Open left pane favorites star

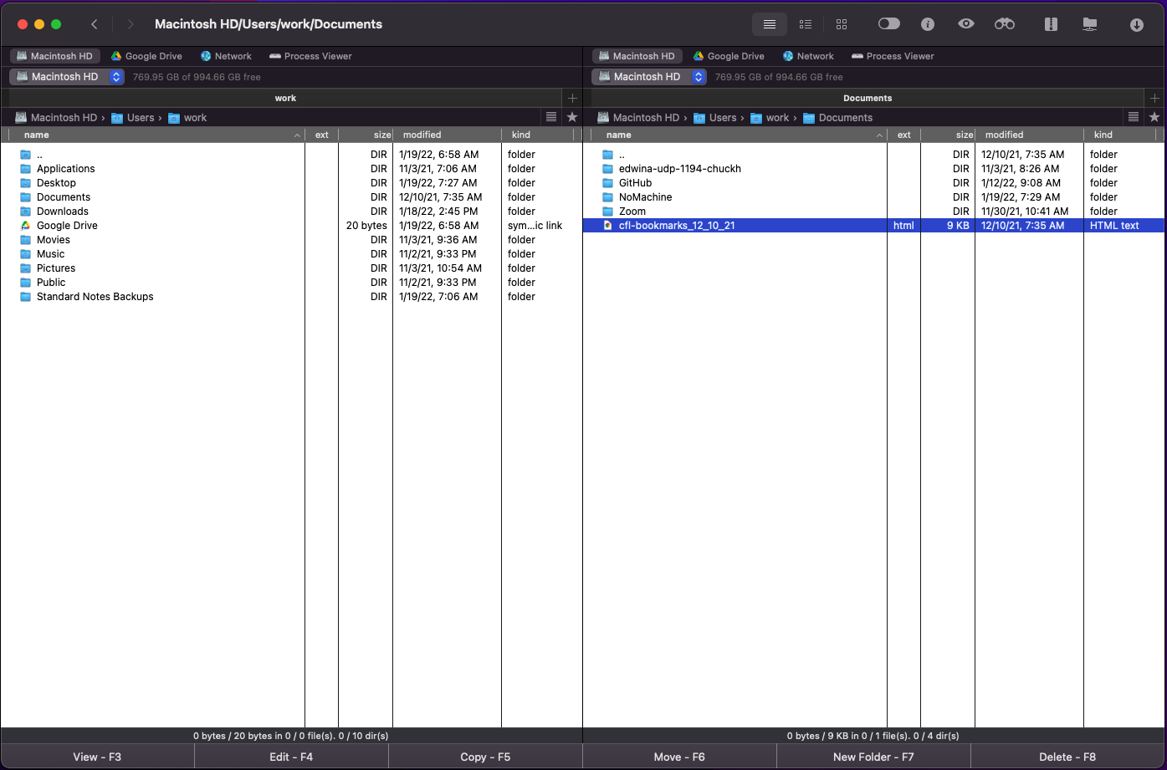[x=572, y=117]
